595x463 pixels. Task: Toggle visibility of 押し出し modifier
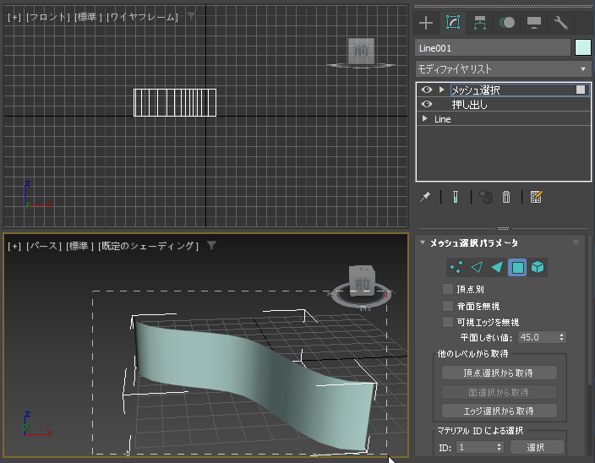click(x=427, y=104)
